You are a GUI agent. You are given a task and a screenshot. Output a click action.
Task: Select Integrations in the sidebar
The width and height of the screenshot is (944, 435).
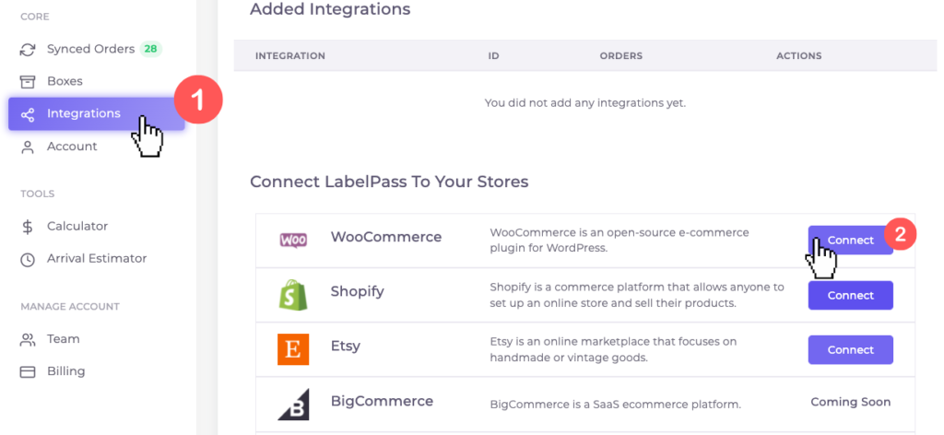point(96,113)
